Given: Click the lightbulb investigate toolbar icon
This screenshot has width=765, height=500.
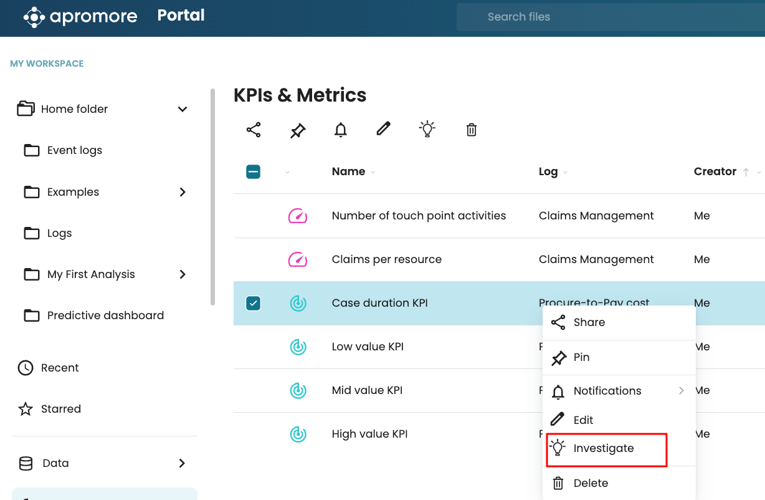Looking at the screenshot, I should tap(427, 129).
